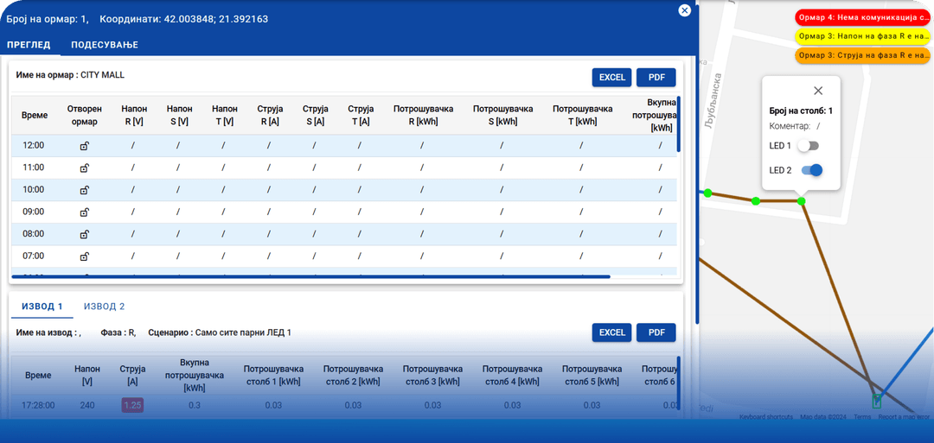Viewport: 934px width, 443px height.
Task: Click the open-lock icon in the 08:00 row
Action: coord(85,234)
